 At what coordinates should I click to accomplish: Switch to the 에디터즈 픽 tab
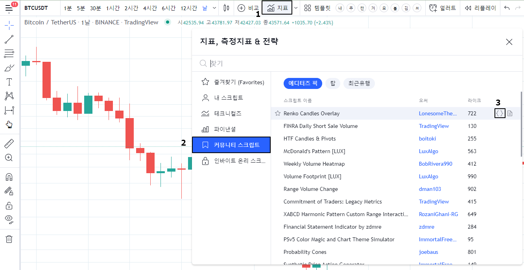pos(303,83)
